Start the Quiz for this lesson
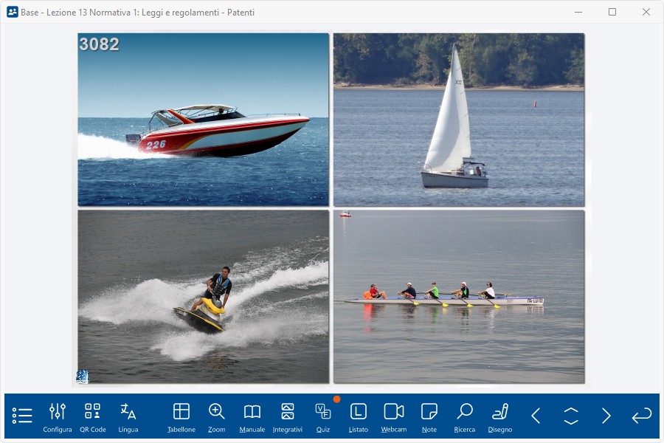The image size is (664, 443). (323, 416)
